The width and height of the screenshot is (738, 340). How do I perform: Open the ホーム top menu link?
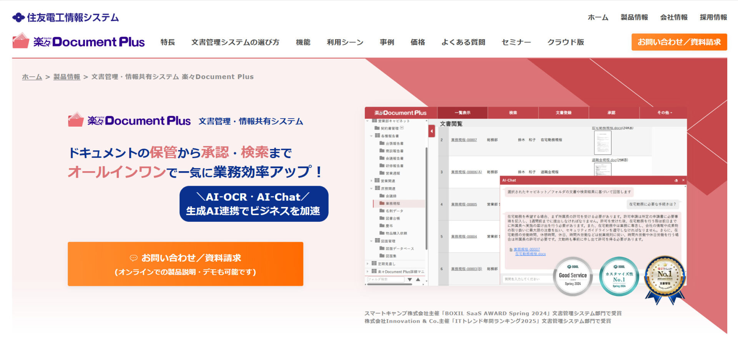point(598,17)
